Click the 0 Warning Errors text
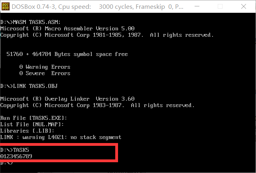Viewport: 256px width, 173px height. coord(45,67)
